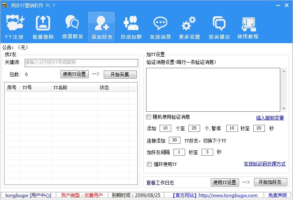Sort by the 状态 column header
Image resolution: width=293 pixels, height=200 pixels.
point(113,87)
